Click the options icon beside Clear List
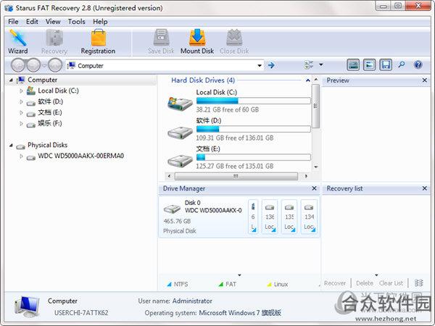The height and width of the screenshot is (326, 435). click(x=418, y=283)
